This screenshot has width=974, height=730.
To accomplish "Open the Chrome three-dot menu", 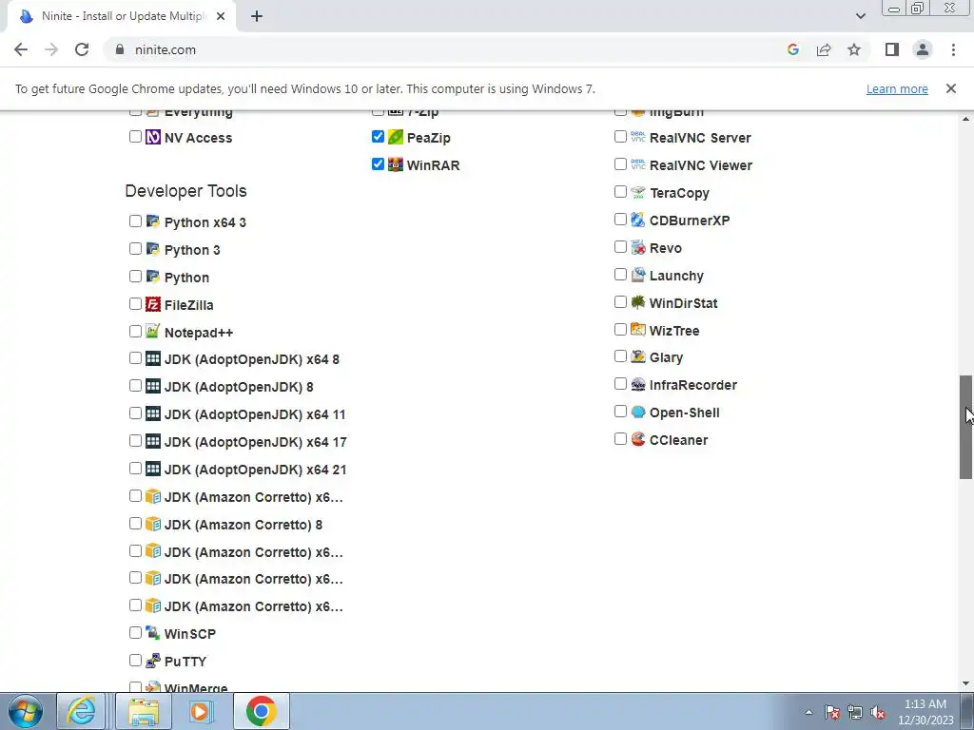I will point(953,49).
